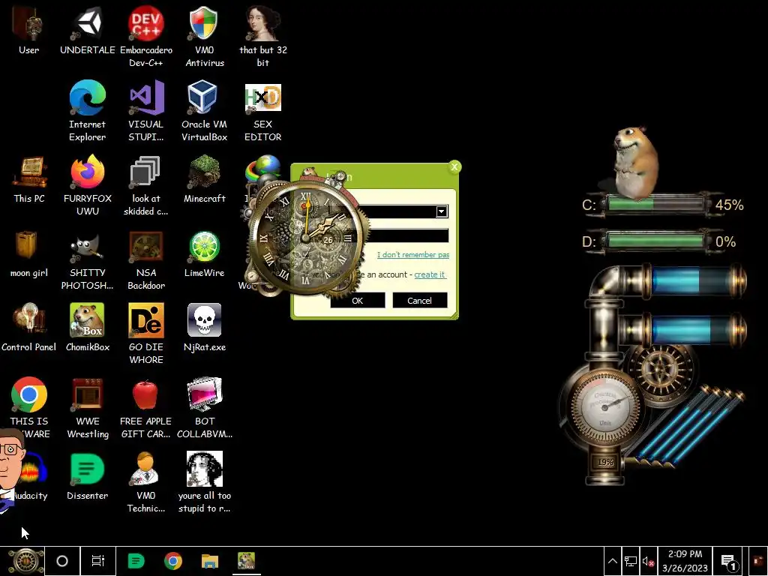Open notification center icon
This screenshot has width=768, height=576.
point(729,561)
